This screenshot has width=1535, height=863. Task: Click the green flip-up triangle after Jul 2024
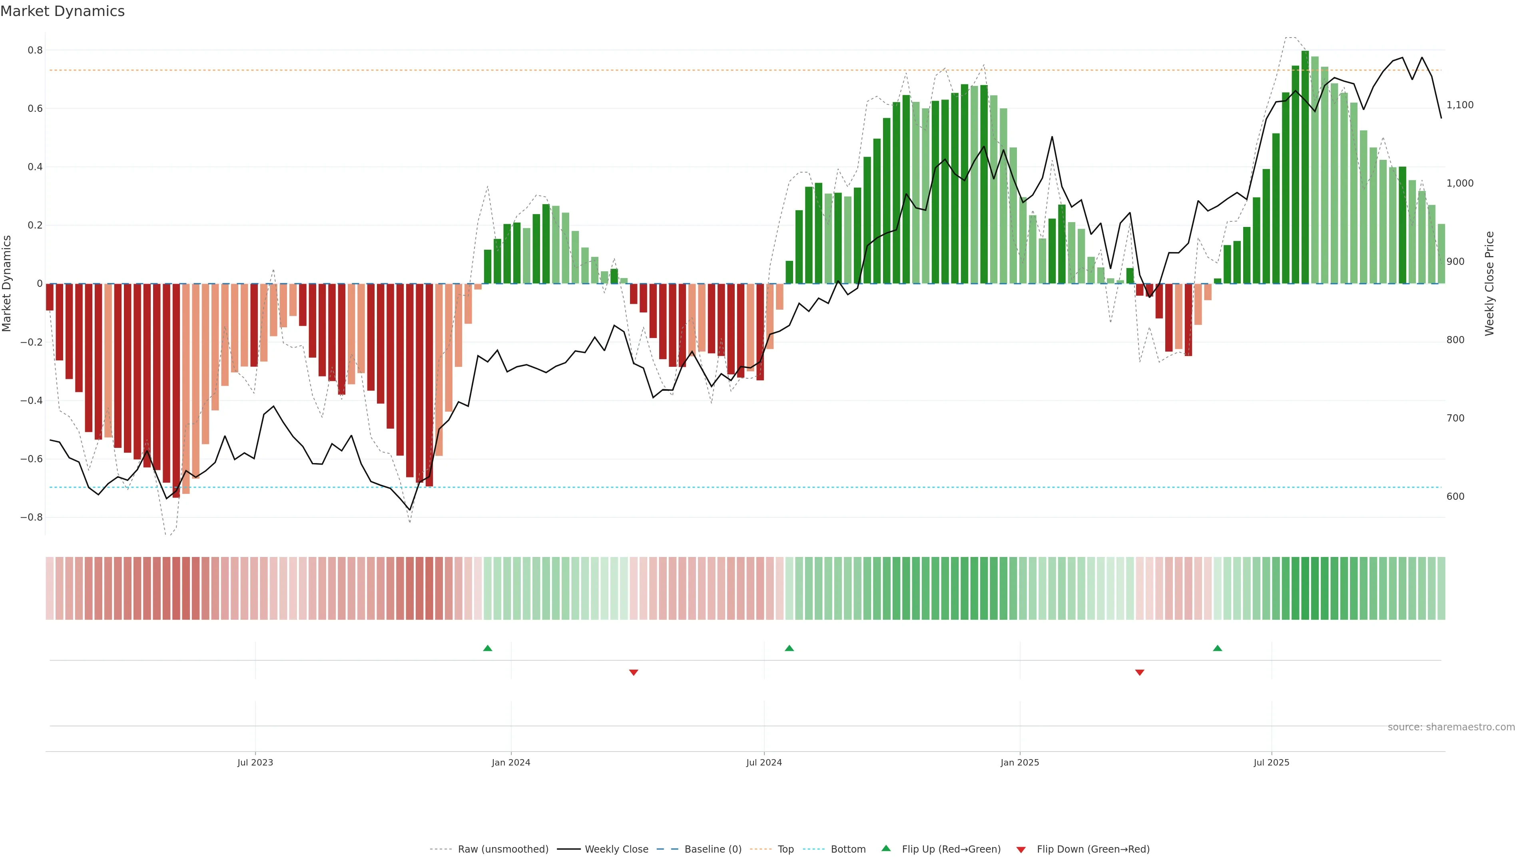(x=789, y=648)
